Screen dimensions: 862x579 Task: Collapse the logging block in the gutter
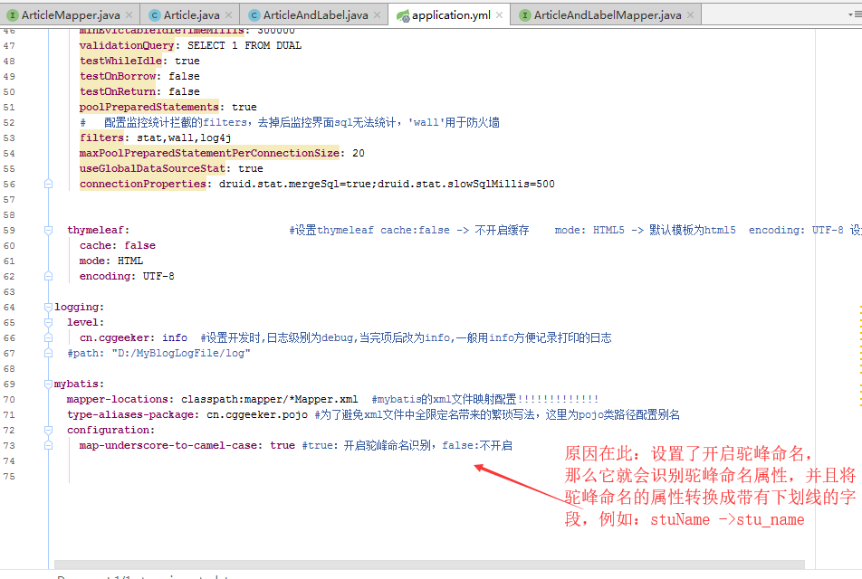(48, 307)
